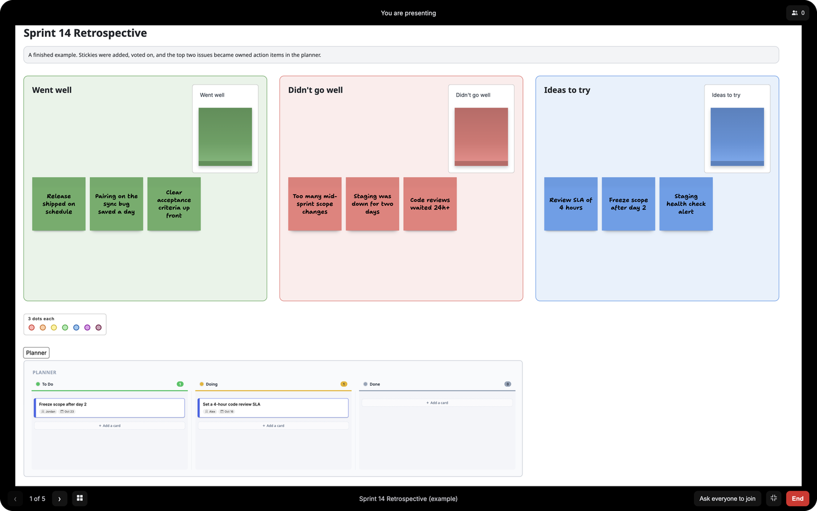
Task: Pick the red voting dot
Action: coord(32,328)
